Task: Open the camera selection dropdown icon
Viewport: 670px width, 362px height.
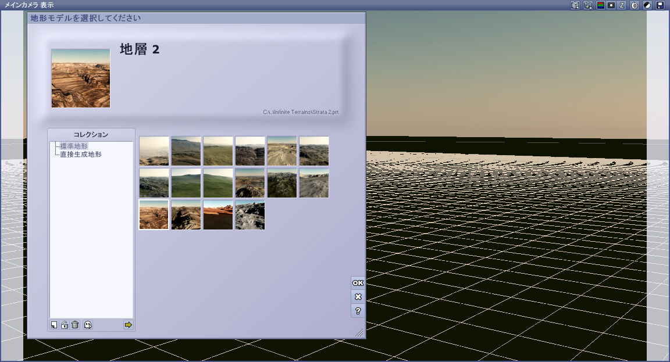Action: pyautogui.click(x=588, y=5)
